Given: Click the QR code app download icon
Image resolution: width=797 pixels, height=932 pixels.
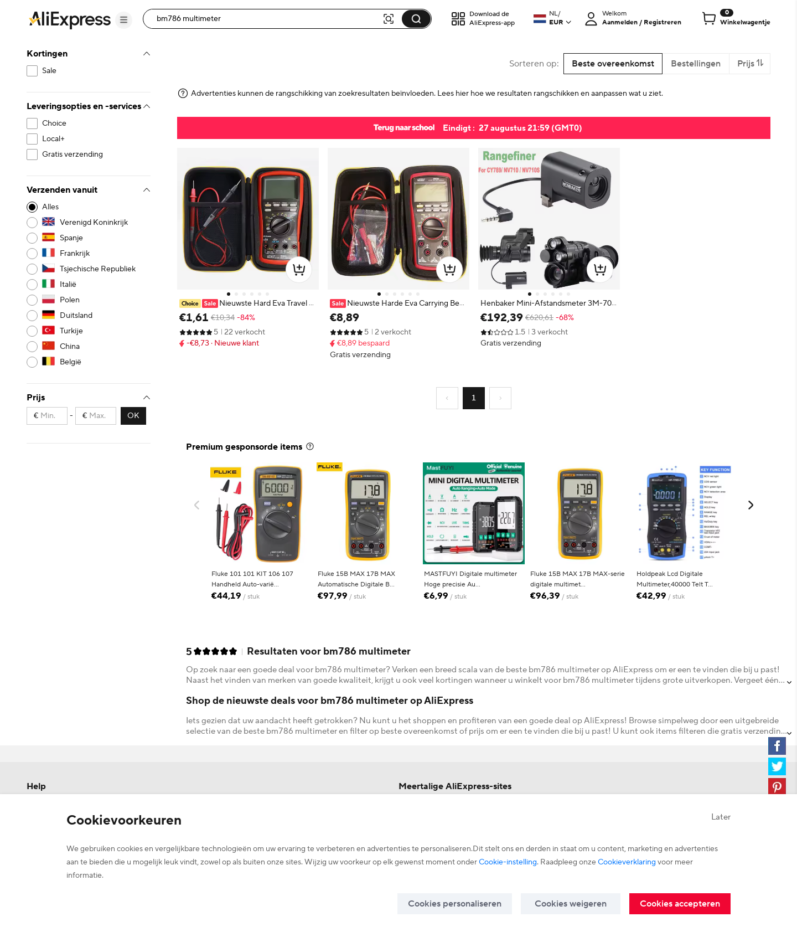Looking at the screenshot, I should pyautogui.click(x=458, y=19).
